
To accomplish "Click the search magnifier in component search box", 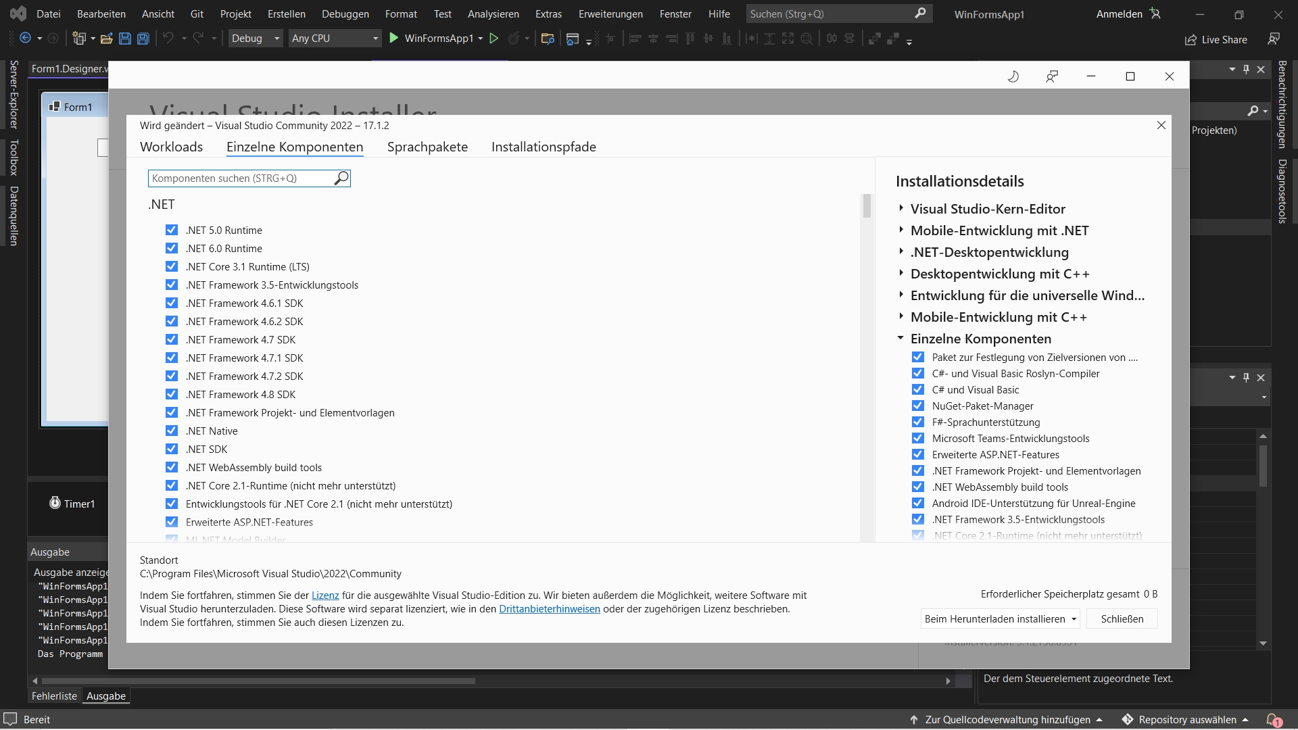I will pos(341,178).
